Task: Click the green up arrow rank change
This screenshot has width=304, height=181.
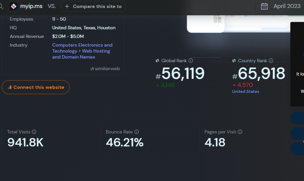Action: click(x=158, y=85)
